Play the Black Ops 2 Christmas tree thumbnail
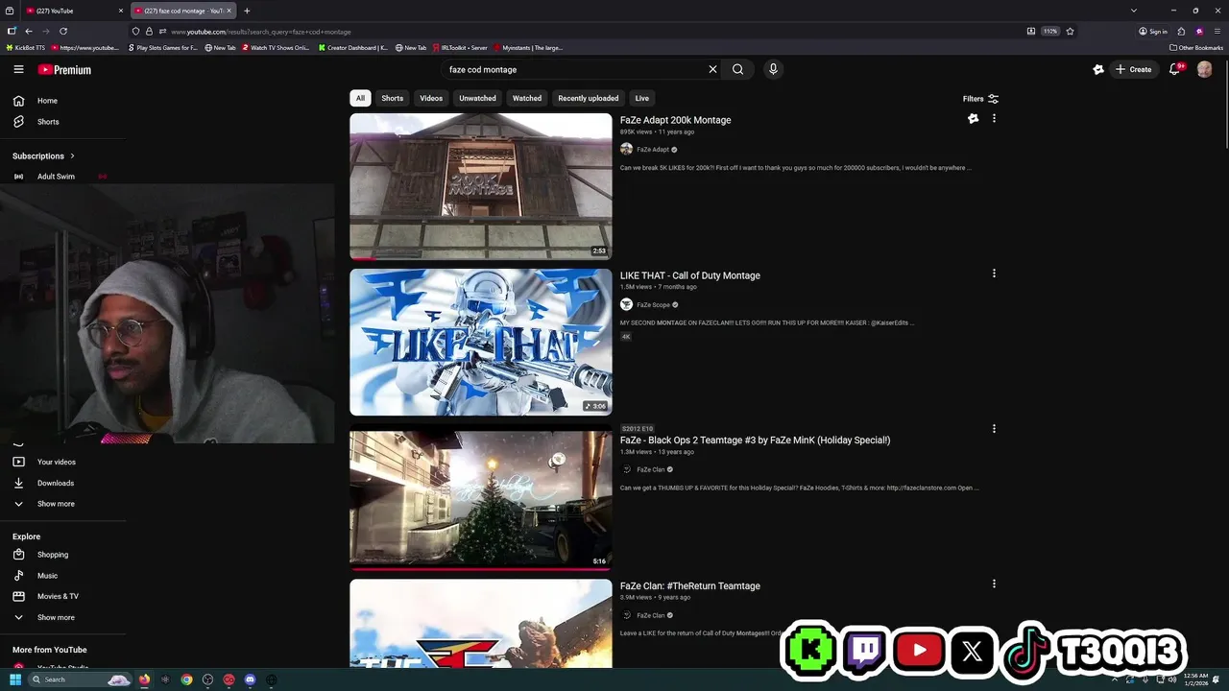 point(480,497)
